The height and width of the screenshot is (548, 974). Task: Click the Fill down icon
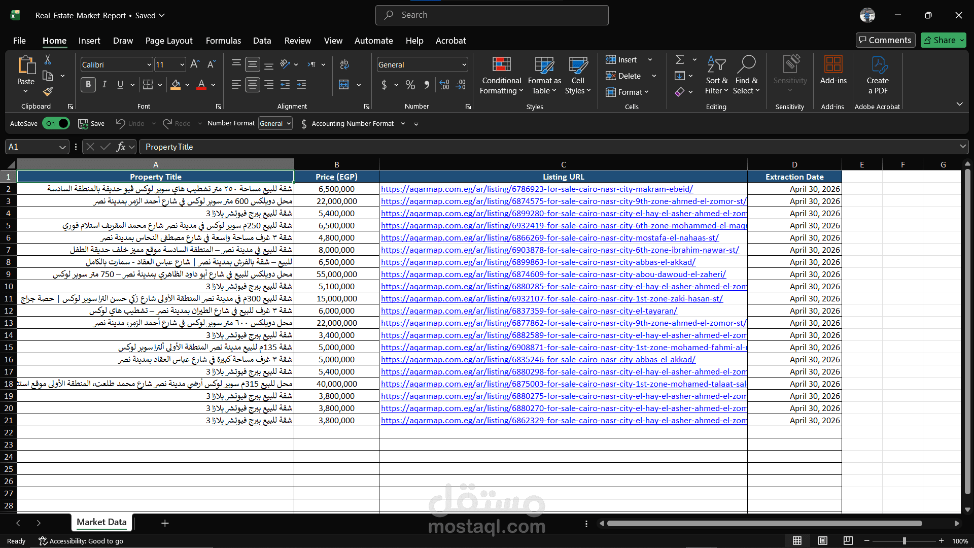pos(680,76)
